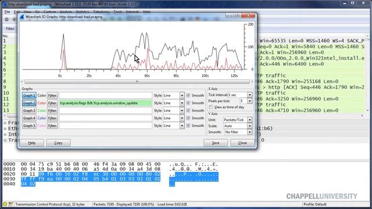Open Style dropdown for Graph 1
372x209 pixels.
182,95
